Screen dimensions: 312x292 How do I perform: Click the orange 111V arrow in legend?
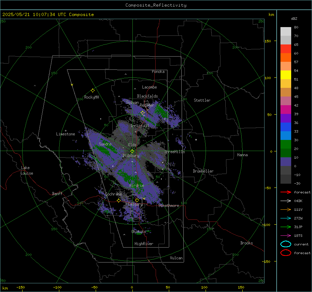click(286, 209)
